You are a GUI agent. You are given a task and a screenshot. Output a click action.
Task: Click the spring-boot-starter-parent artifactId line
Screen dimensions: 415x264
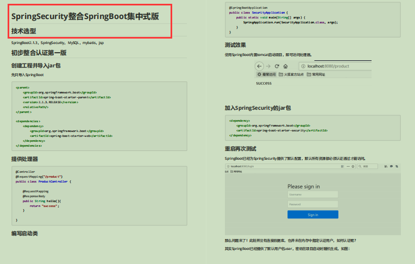point(67,97)
